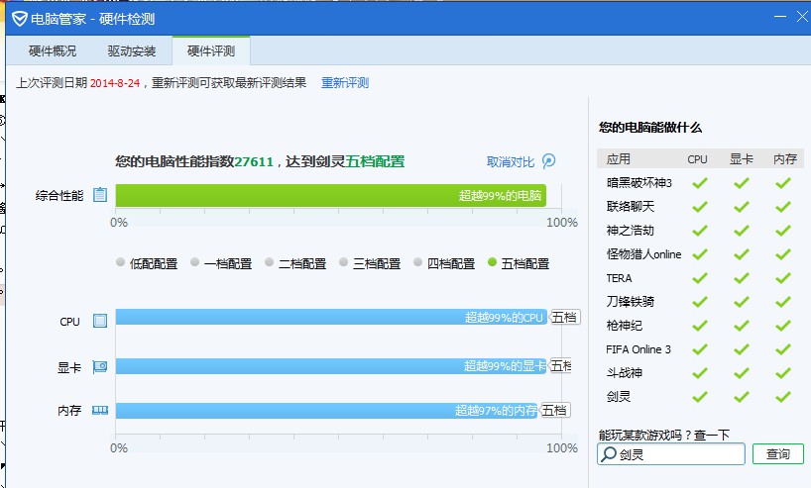
Task: Click CPU checkmark for 斗战神
Action: [x=699, y=373]
